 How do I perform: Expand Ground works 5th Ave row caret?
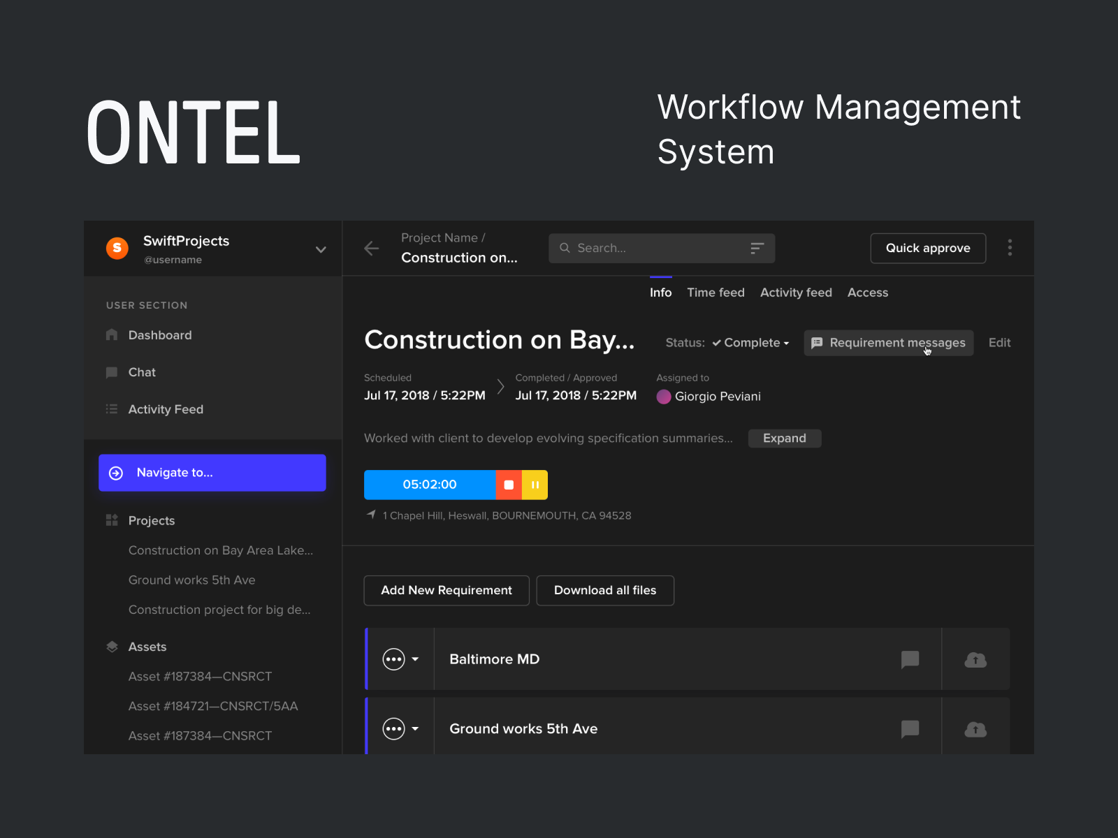(415, 729)
